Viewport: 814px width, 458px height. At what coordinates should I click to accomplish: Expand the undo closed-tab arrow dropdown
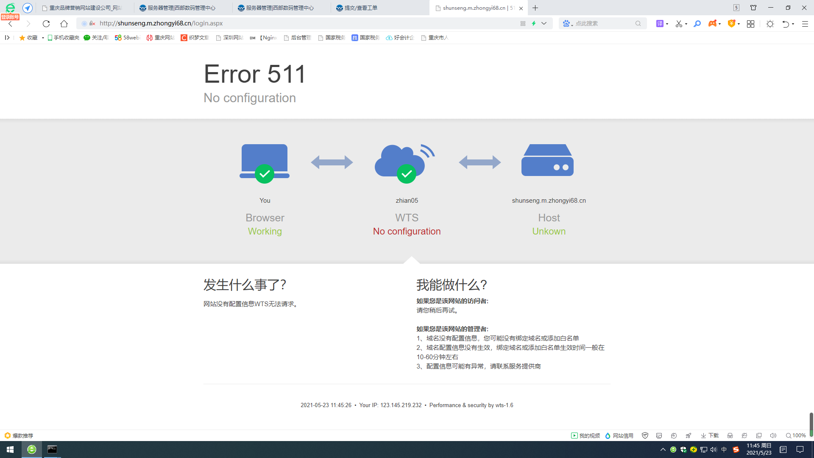(793, 24)
